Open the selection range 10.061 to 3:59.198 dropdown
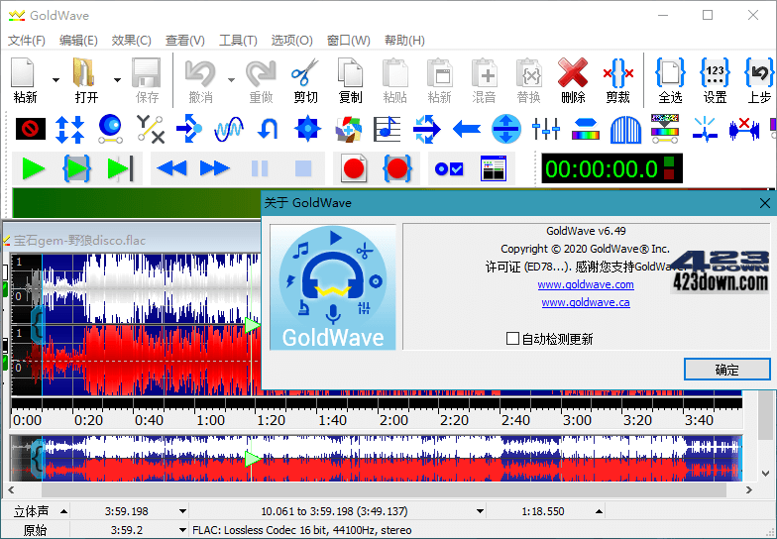This screenshot has width=777, height=539. pyautogui.click(x=480, y=511)
